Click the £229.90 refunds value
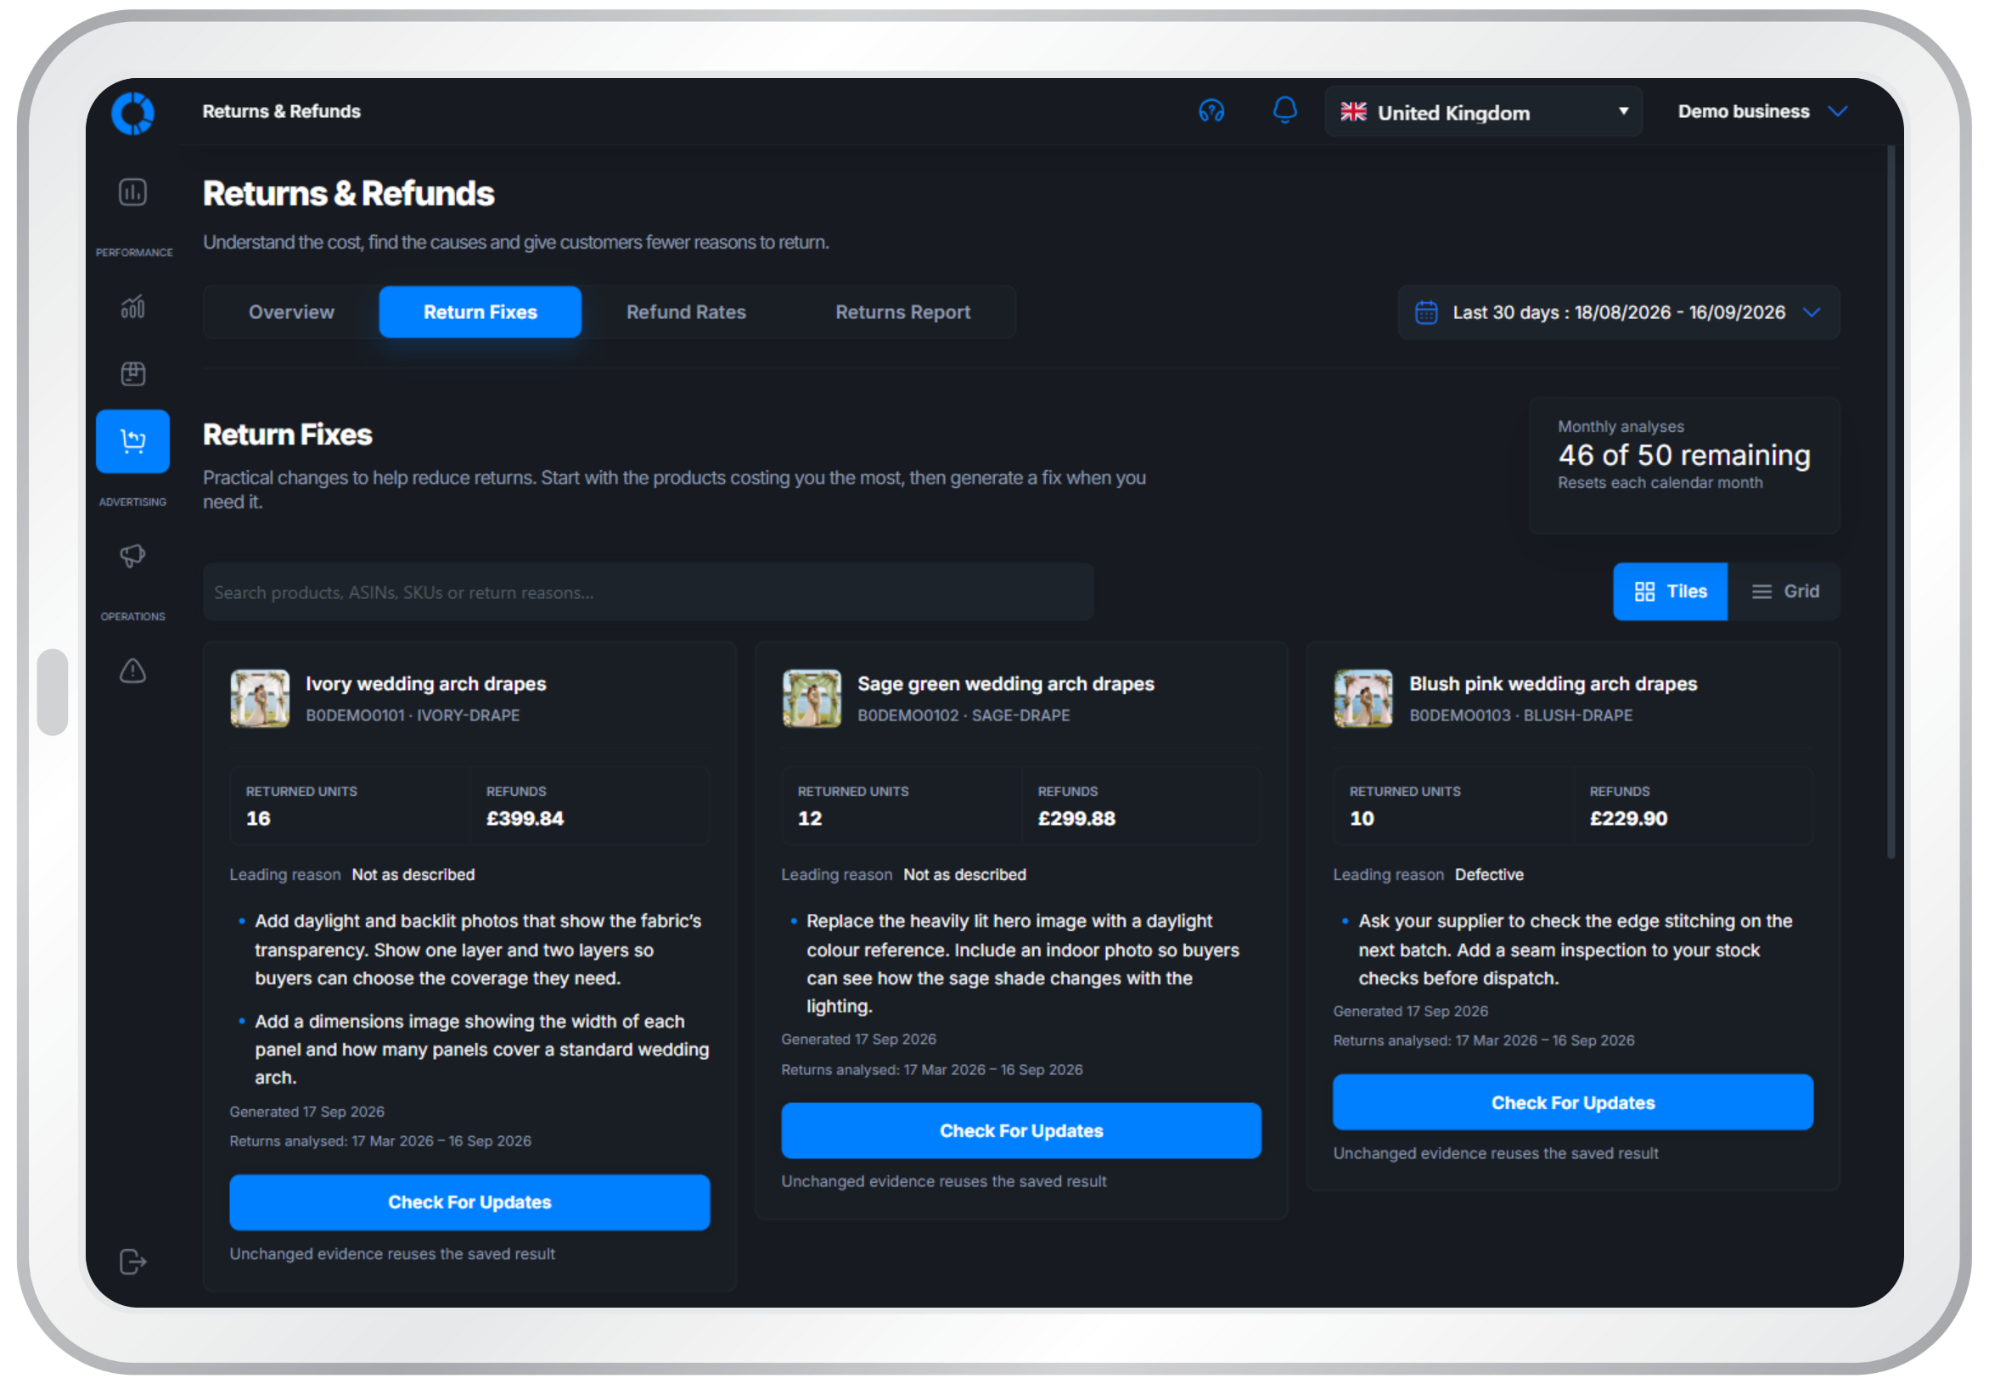The height and width of the screenshot is (1384, 1989). click(x=1627, y=819)
